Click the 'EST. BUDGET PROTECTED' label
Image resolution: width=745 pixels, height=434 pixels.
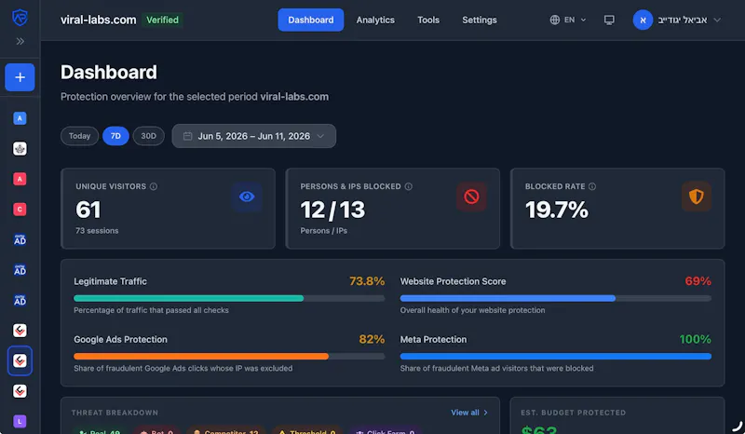(573, 413)
